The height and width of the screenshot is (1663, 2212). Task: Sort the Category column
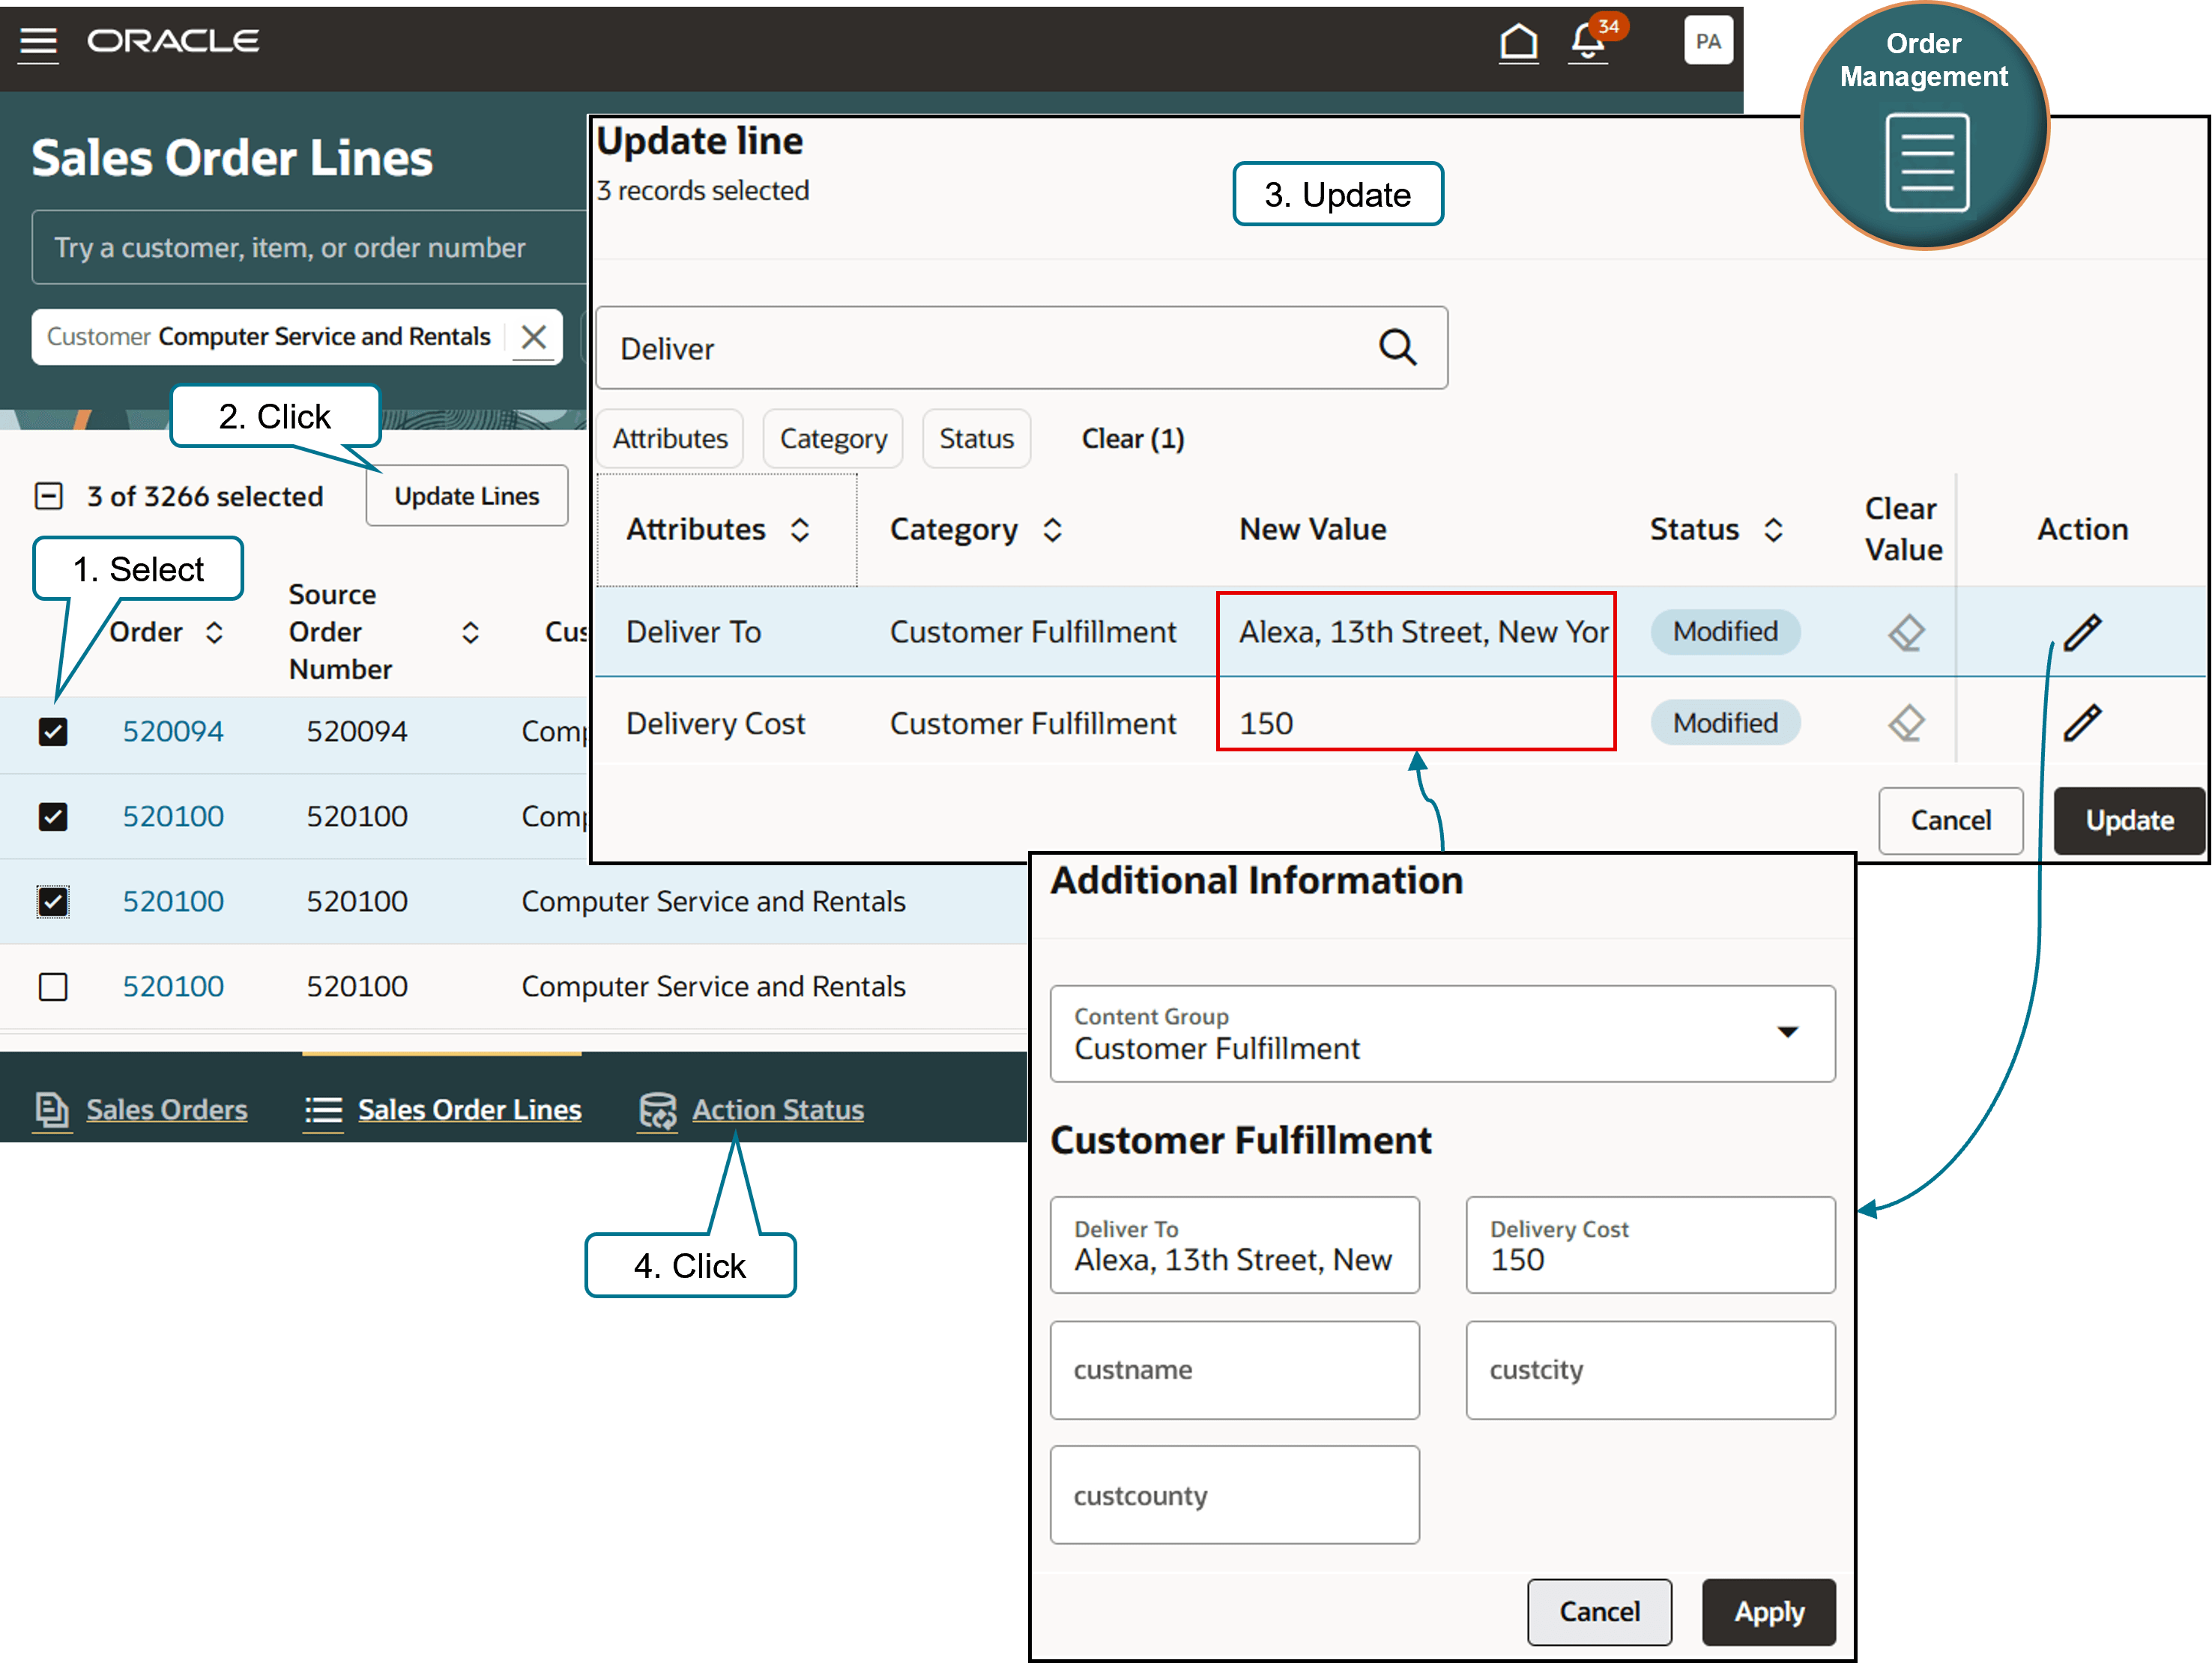tap(1052, 529)
